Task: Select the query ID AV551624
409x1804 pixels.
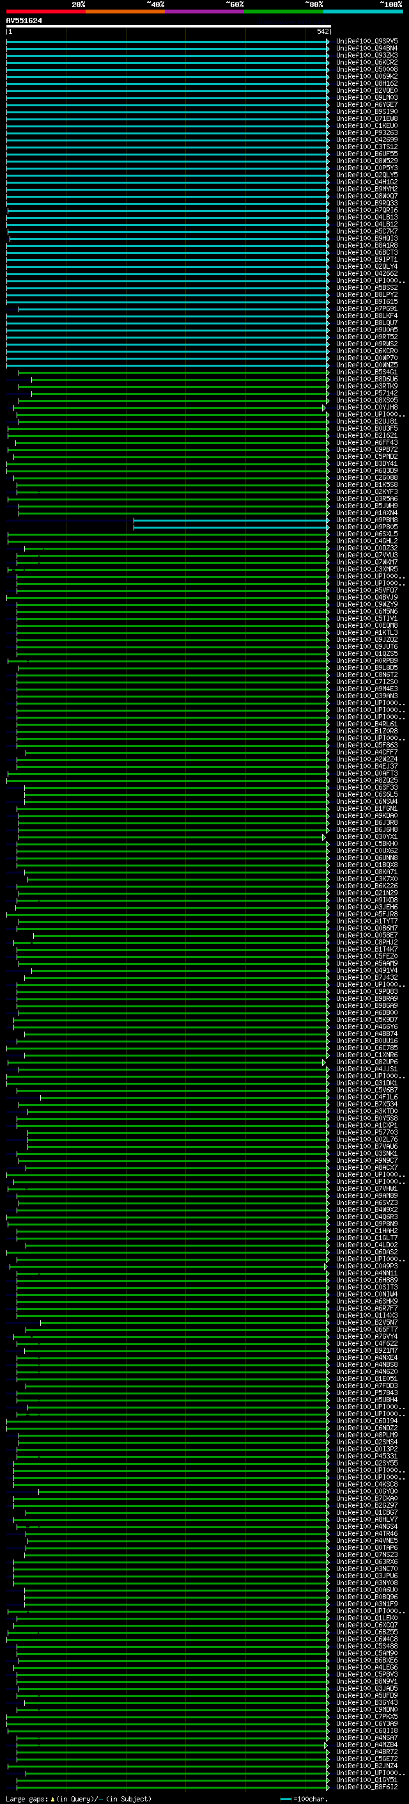Action: point(24,20)
